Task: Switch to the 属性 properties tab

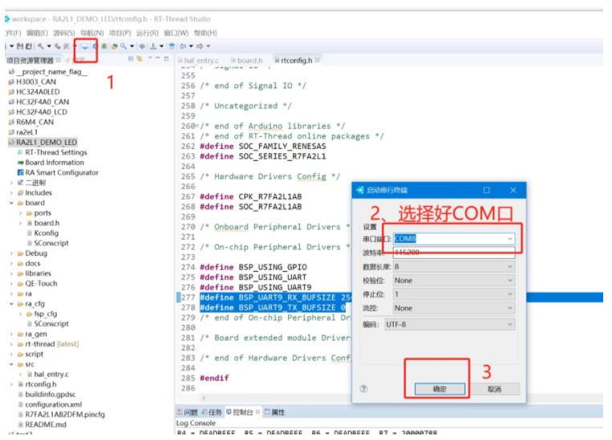Action: [275, 412]
